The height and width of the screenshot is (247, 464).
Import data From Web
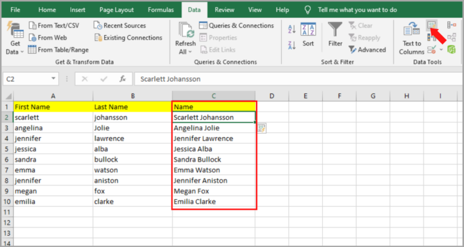[x=48, y=38]
